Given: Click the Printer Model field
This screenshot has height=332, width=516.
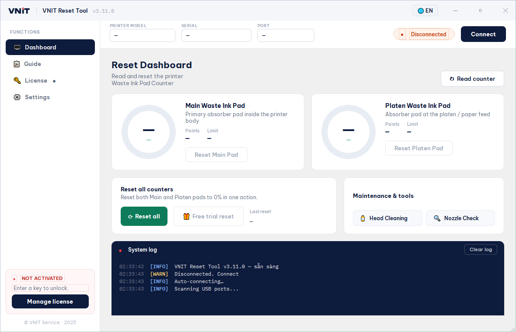Looking at the screenshot, I should tap(143, 35).
